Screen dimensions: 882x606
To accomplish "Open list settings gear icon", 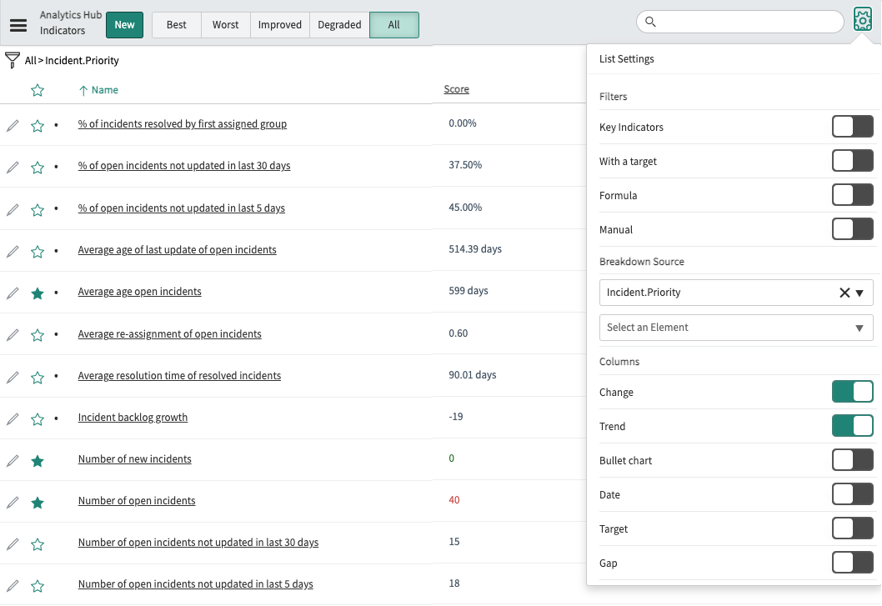I will tap(862, 20).
